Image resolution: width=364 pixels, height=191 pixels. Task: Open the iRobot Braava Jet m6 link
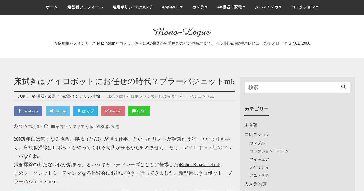coord(199,165)
